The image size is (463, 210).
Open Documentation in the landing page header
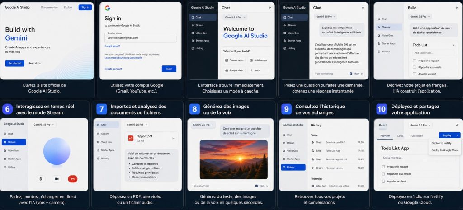49,7
